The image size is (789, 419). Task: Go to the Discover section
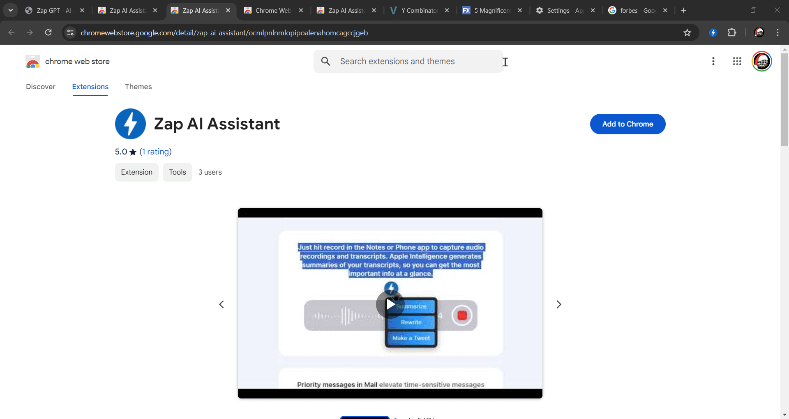pos(41,87)
